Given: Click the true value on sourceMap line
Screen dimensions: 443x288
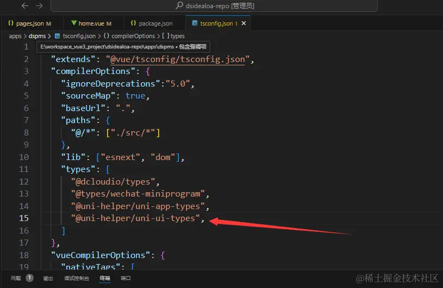Looking at the screenshot, I should pyautogui.click(x=135, y=96).
